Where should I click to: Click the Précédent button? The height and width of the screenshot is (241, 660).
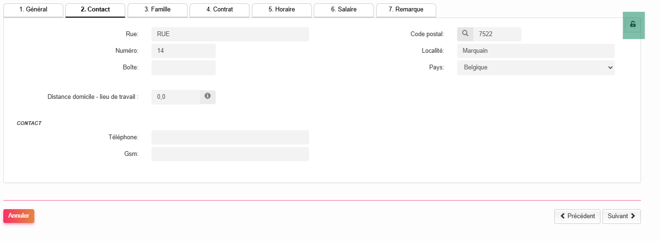pyautogui.click(x=577, y=216)
